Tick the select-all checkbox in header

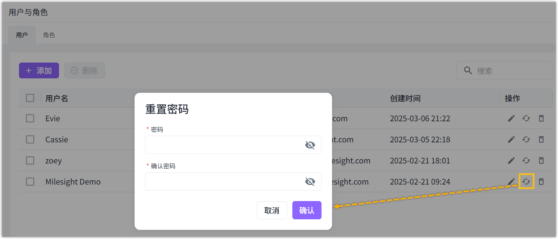(x=30, y=98)
